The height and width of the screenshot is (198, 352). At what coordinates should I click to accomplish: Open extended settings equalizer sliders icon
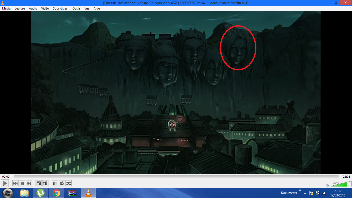click(45, 183)
